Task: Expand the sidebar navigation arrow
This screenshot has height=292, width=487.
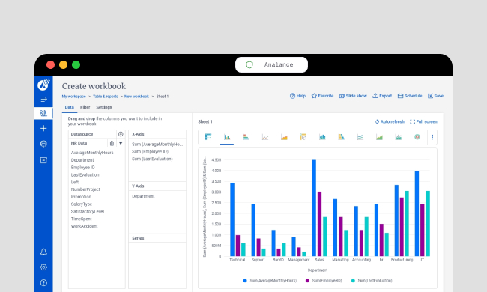Action: (43, 100)
